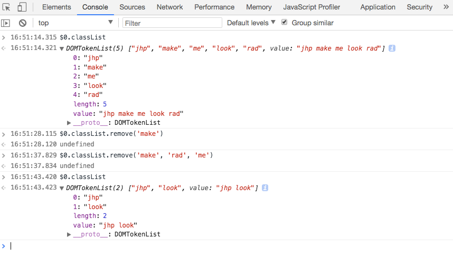Click info icon beside DOMTokenList(2)
Image resolution: width=453 pixels, height=257 pixels.
pyautogui.click(x=265, y=188)
